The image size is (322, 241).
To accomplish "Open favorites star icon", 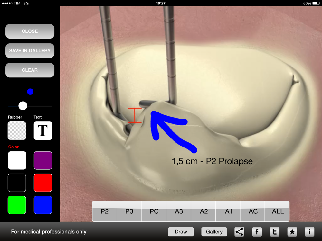I will (x=292, y=232).
